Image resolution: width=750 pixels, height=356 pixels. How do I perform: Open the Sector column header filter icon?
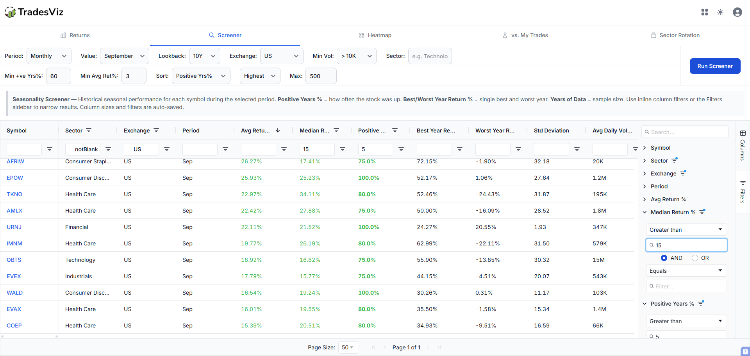coord(89,130)
